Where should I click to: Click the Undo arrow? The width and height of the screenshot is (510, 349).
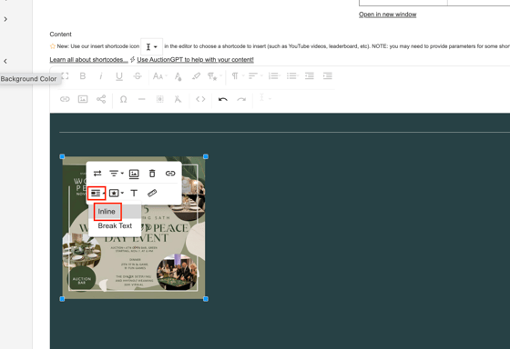pyautogui.click(x=223, y=99)
